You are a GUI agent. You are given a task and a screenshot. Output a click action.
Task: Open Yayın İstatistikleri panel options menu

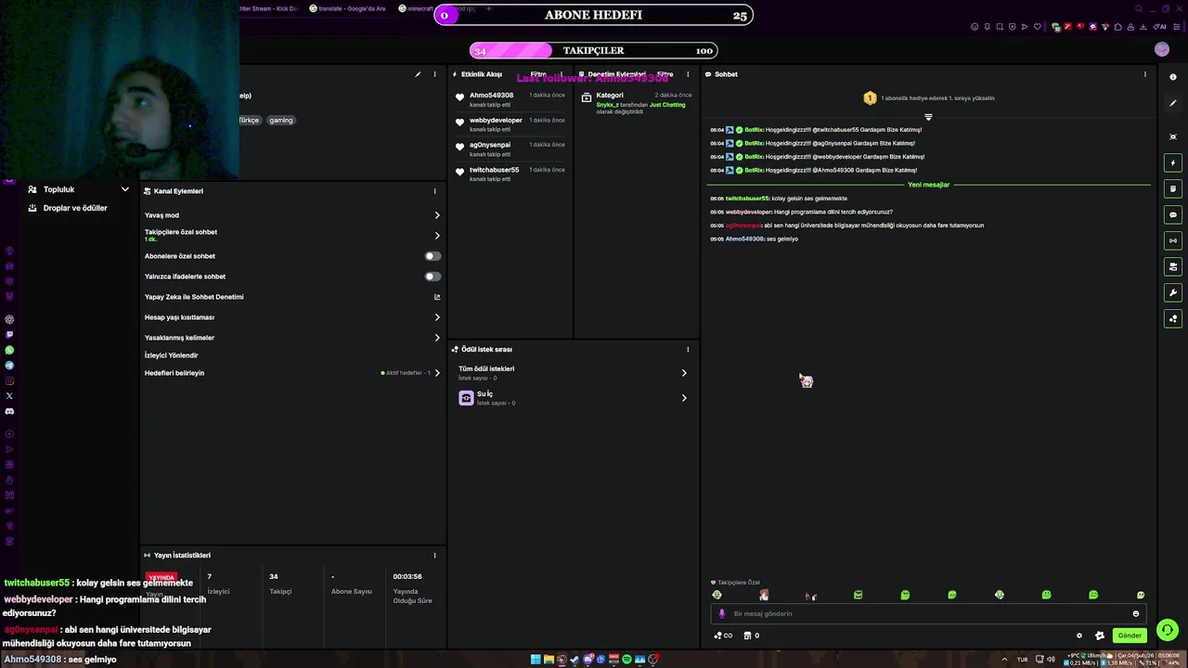434,555
